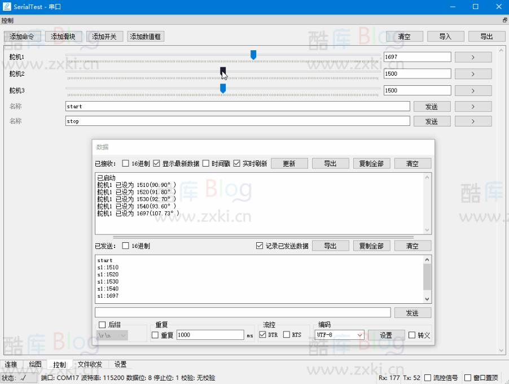Open extra options arrow for the stop command
Viewport: 509px width, 384px height.
pos(473,121)
